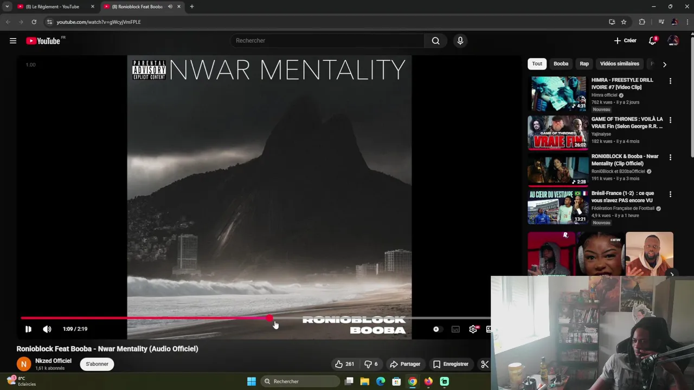Install app icon in address bar
694x390 pixels.
click(x=612, y=22)
